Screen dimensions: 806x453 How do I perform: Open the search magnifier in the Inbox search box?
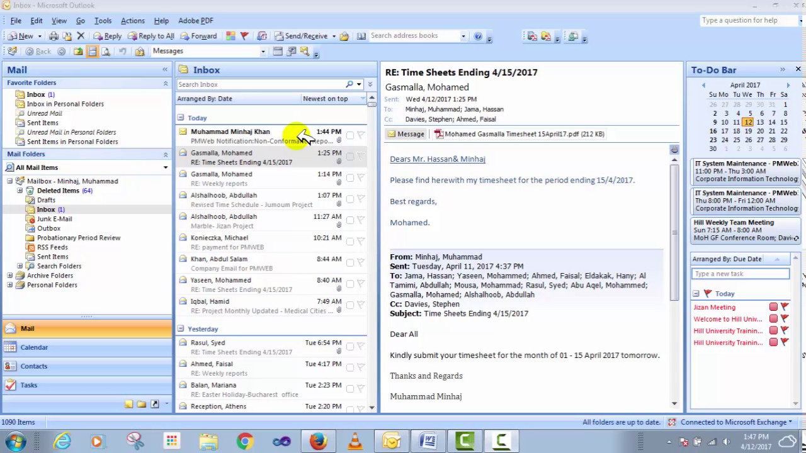(349, 84)
